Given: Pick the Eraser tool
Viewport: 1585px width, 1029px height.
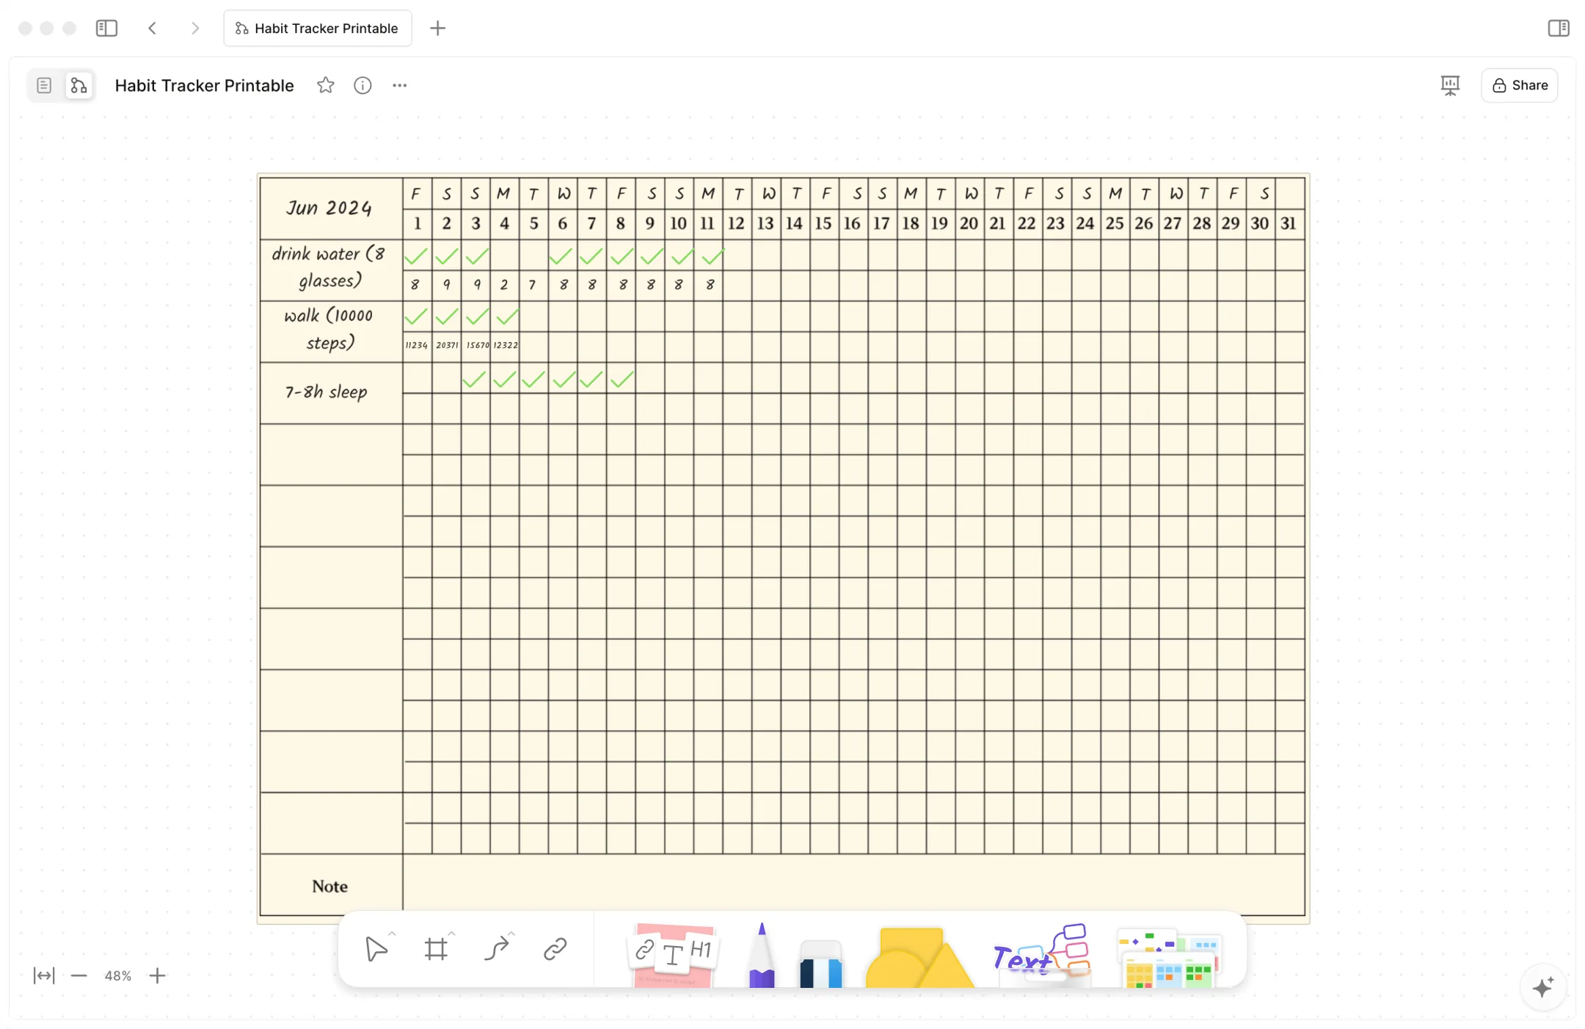Looking at the screenshot, I should (820, 963).
